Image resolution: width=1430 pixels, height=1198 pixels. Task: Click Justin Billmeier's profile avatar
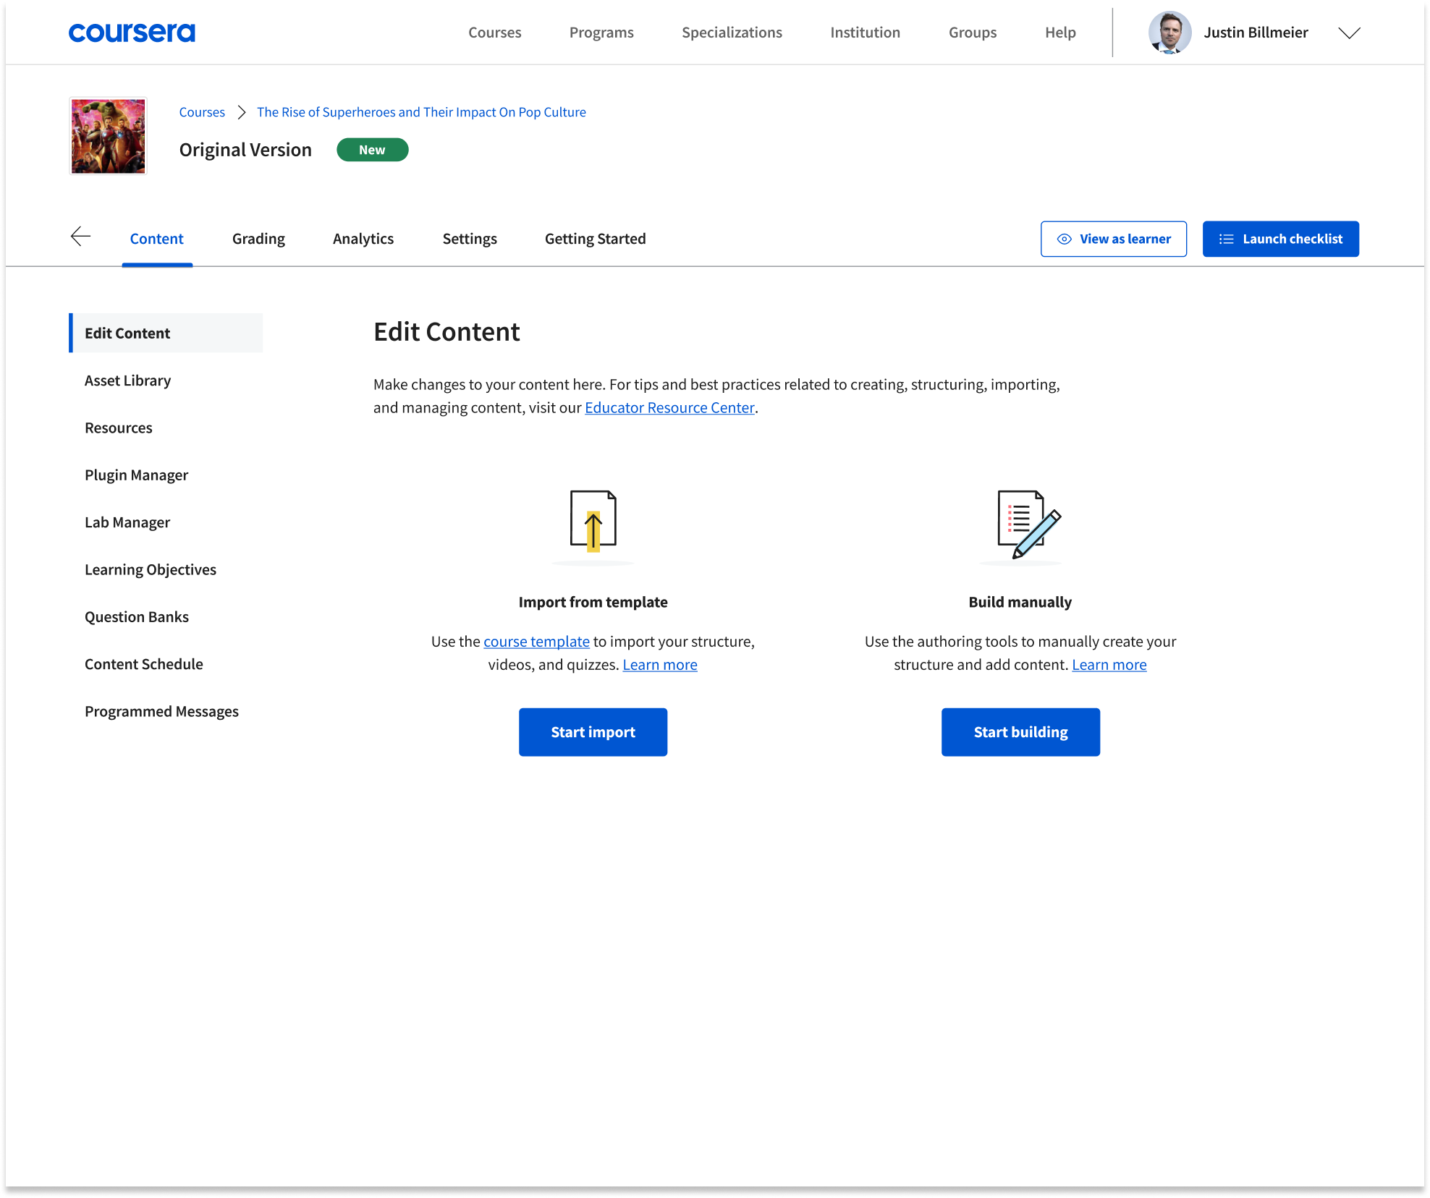[1169, 33]
